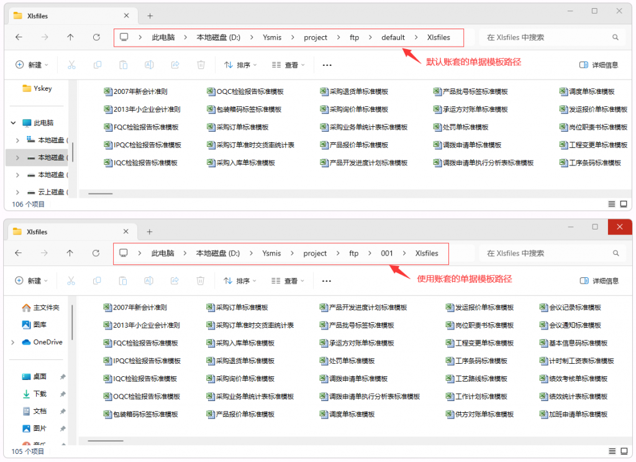Click 新建 button in the default window
This screenshot has width=636, height=462.
click(x=31, y=65)
